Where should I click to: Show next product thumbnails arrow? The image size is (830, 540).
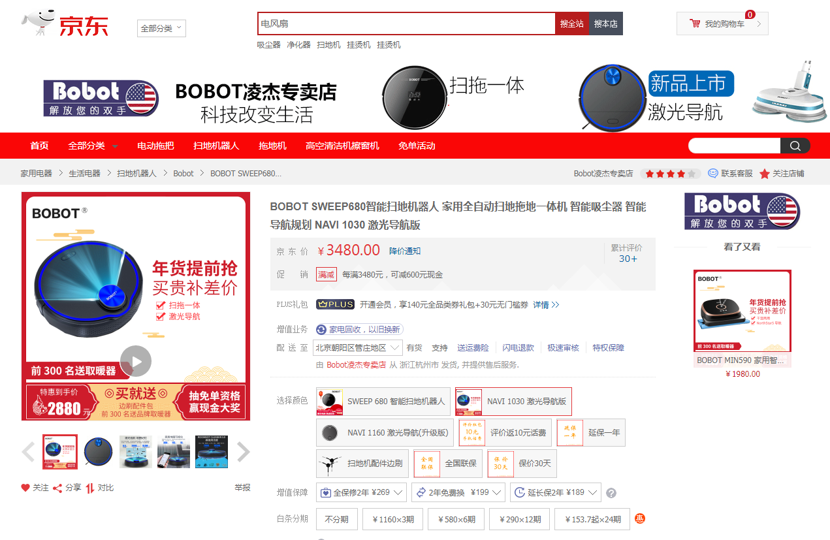pyautogui.click(x=243, y=451)
